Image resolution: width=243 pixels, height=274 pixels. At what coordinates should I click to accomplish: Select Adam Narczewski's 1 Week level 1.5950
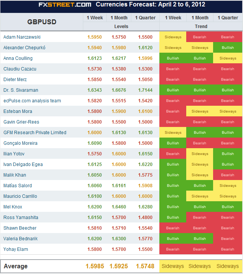point(95,37)
